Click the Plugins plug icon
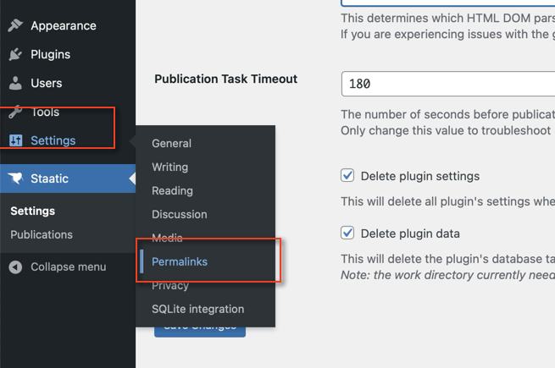This screenshot has height=368, width=555. pos(15,54)
